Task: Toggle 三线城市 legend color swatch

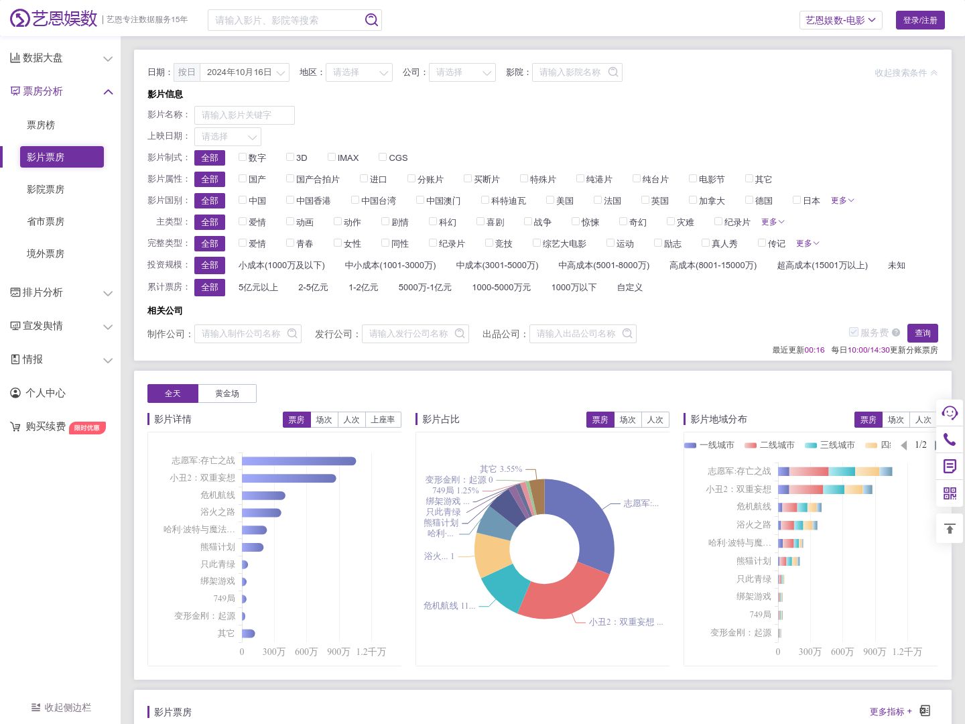Action: 811,445
